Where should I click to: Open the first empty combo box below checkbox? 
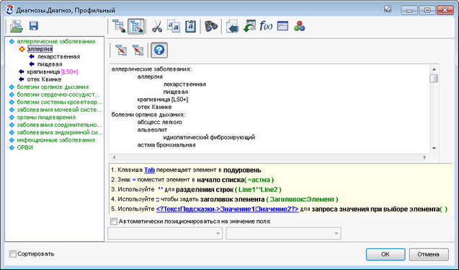[165, 233]
